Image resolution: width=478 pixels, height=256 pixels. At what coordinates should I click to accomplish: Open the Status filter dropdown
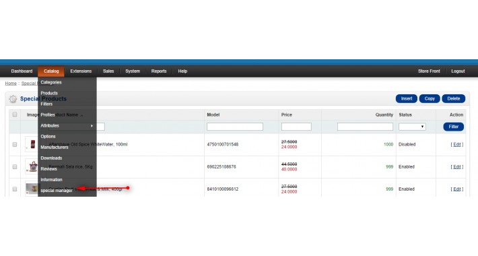click(x=412, y=127)
